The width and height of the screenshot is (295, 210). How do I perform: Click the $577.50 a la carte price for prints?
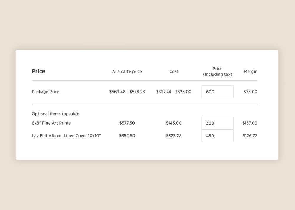[127, 123]
